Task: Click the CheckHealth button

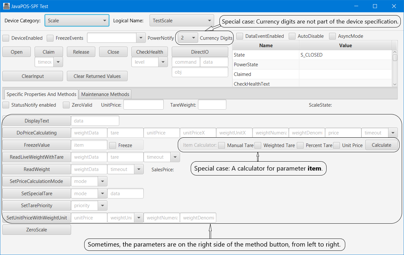Action: pos(150,52)
